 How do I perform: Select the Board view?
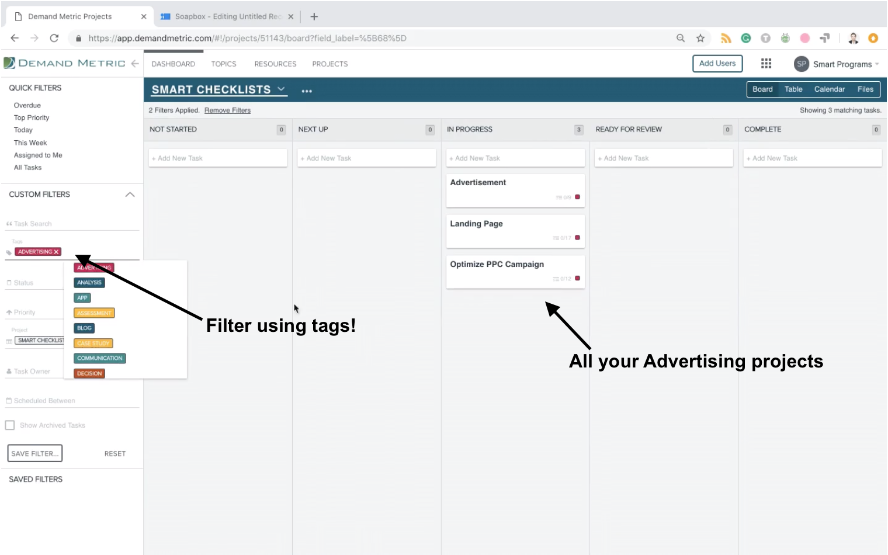[x=762, y=89]
